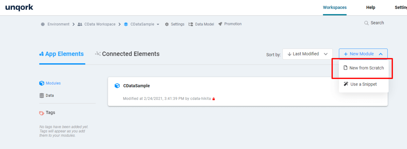Click the red lock icon on CDataSample
Screen dimensions: 407x149
click(x=214, y=99)
